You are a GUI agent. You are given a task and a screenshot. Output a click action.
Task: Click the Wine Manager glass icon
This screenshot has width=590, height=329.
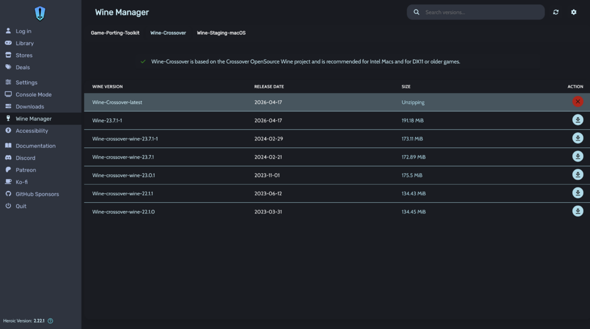pos(8,118)
